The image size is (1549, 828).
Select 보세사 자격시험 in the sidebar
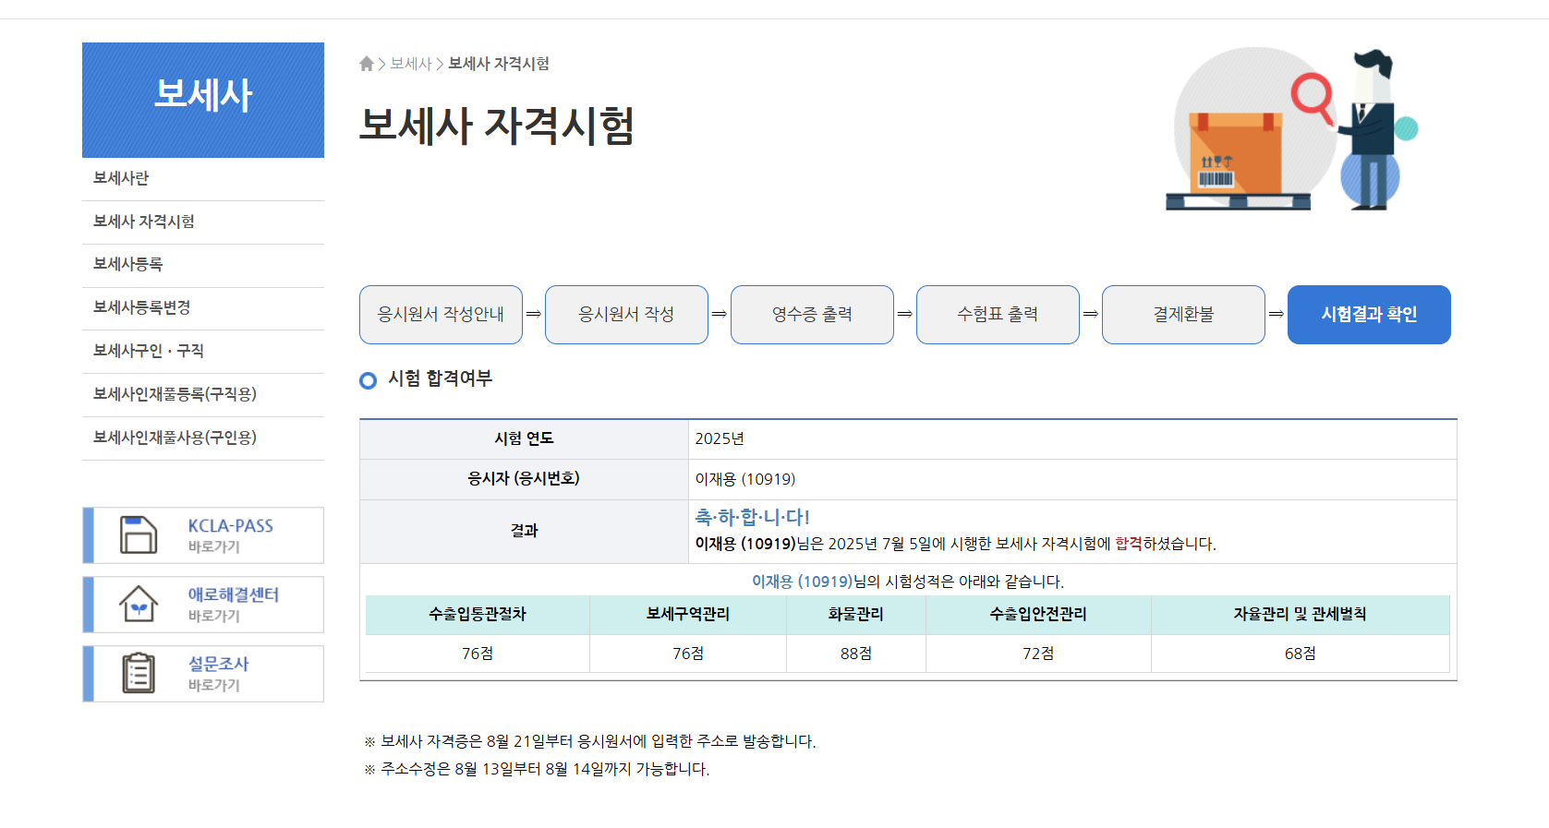click(x=144, y=222)
